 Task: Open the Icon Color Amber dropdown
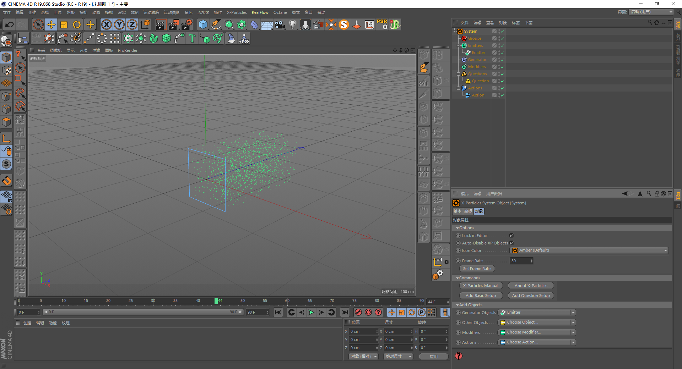coord(589,250)
